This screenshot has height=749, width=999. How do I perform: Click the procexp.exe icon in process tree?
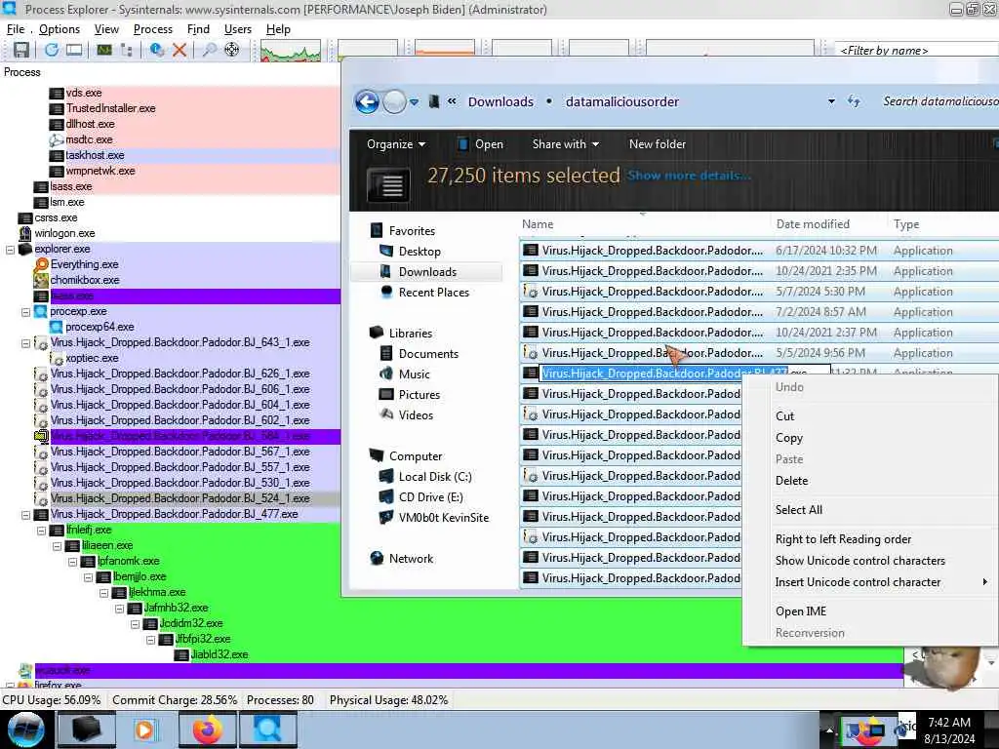pos(41,311)
